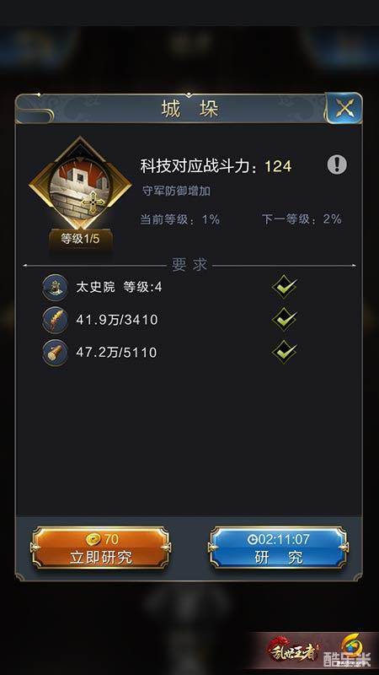
Task: Click the 守军防御增加 description text
Action: point(176,192)
